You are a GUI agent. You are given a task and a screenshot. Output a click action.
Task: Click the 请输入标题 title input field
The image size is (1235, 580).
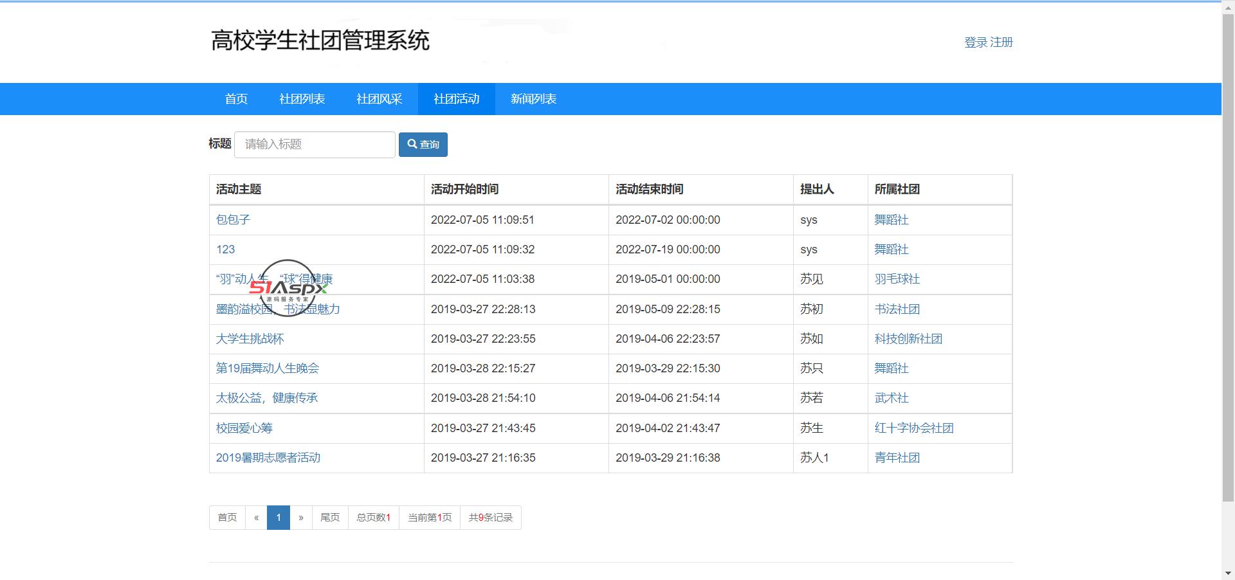pos(315,144)
